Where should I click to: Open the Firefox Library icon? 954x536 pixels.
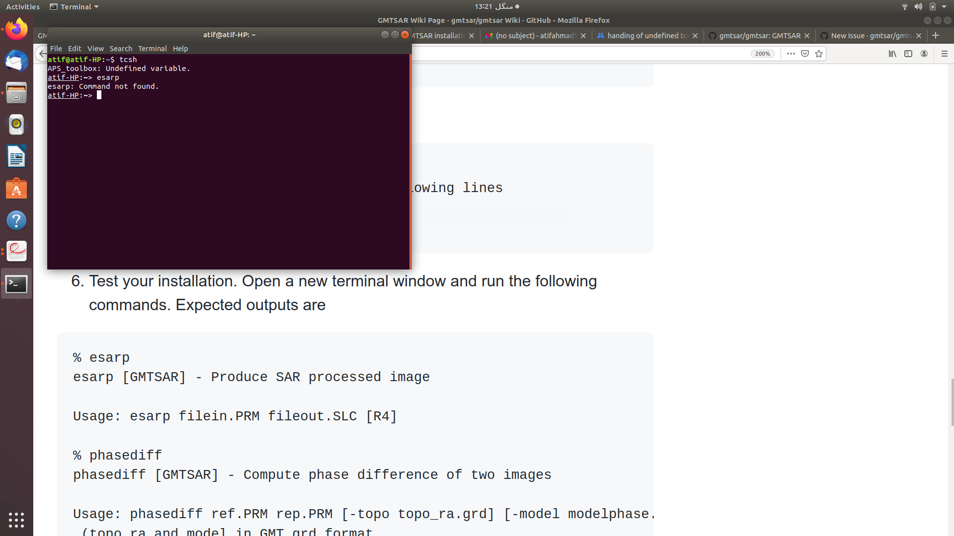click(892, 54)
